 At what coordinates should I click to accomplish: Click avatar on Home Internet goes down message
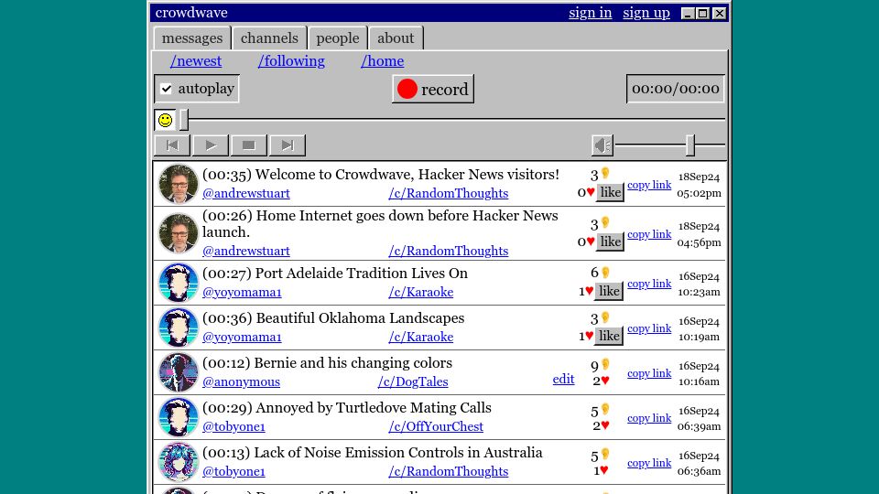(x=179, y=233)
